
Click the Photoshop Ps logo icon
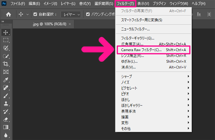[4, 3]
